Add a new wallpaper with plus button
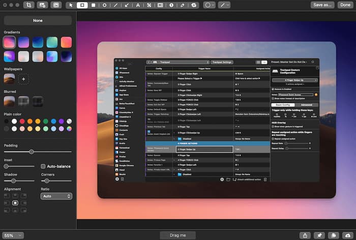The height and width of the screenshot is (240, 356). coord(23,79)
